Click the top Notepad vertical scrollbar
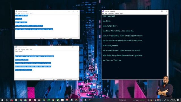The height and width of the screenshot is (102, 181). click(79, 26)
